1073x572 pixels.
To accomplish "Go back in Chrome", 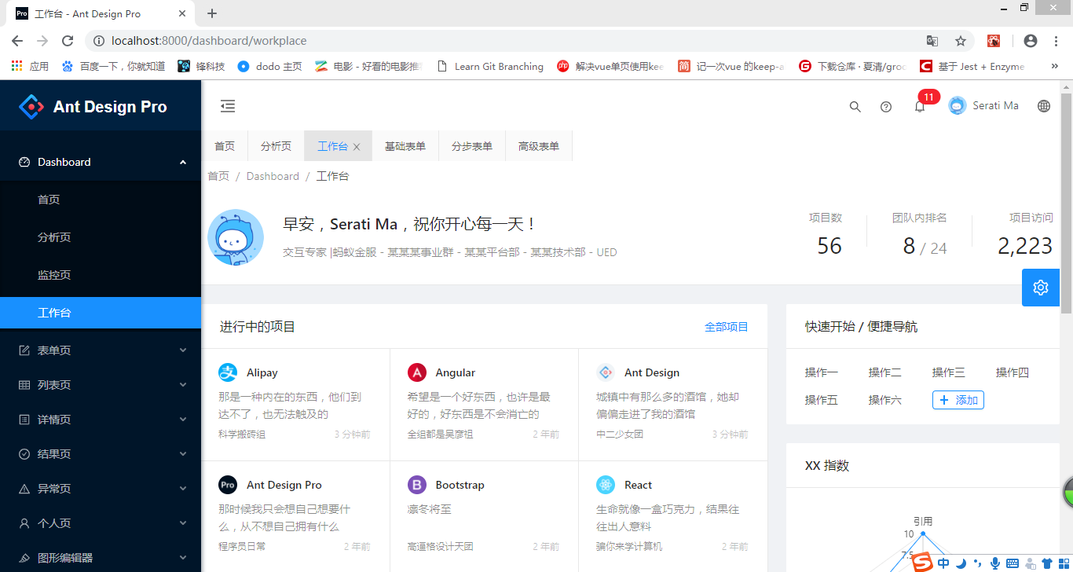I will point(17,41).
